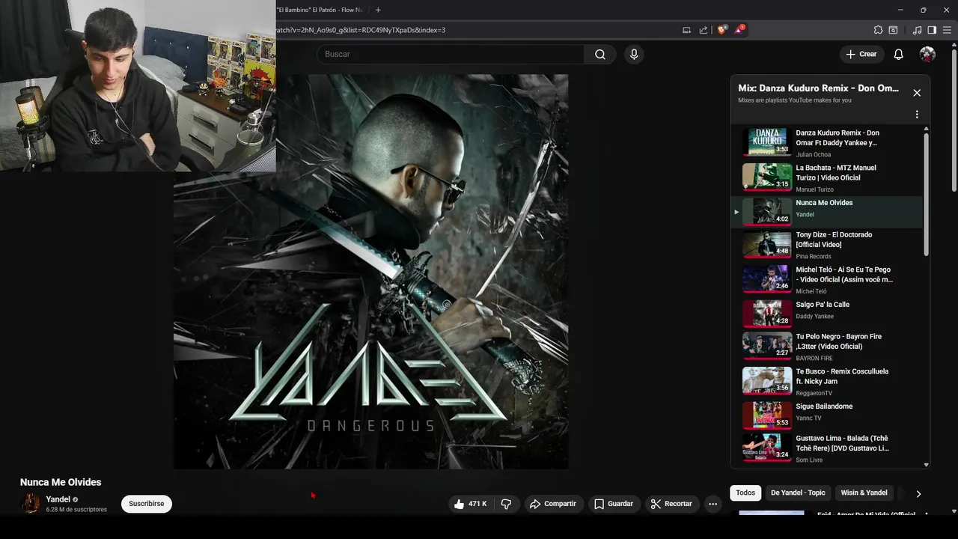This screenshot has width=958, height=539.
Task: Click 'Julian Ochoa' channel name in playlist
Action: [x=814, y=155]
